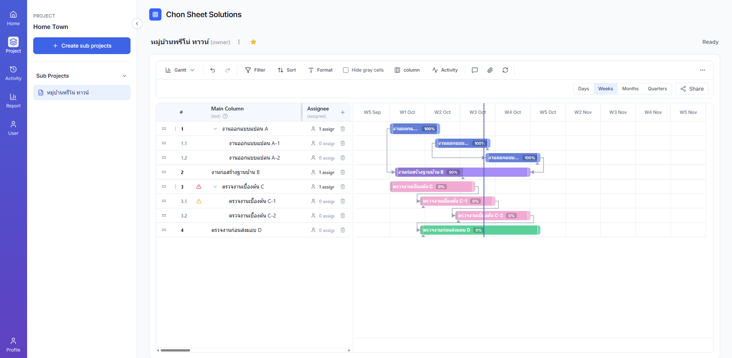Open the Filter tool

pyautogui.click(x=255, y=70)
